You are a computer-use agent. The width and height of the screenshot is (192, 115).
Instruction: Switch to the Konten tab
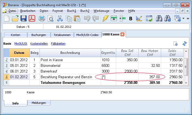tap(15, 35)
